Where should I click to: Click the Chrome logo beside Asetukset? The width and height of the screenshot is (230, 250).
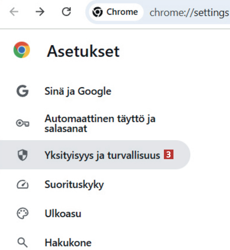(22, 50)
